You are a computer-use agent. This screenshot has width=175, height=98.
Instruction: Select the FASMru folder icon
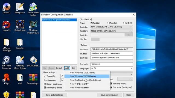click(20, 44)
